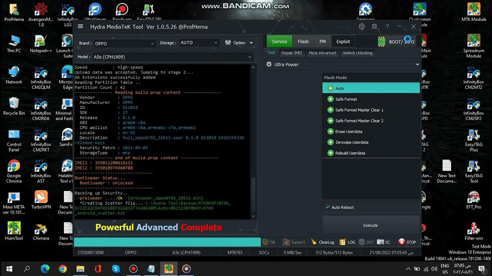Select Auto flash mode
492x276 pixels.
[x=371, y=88]
